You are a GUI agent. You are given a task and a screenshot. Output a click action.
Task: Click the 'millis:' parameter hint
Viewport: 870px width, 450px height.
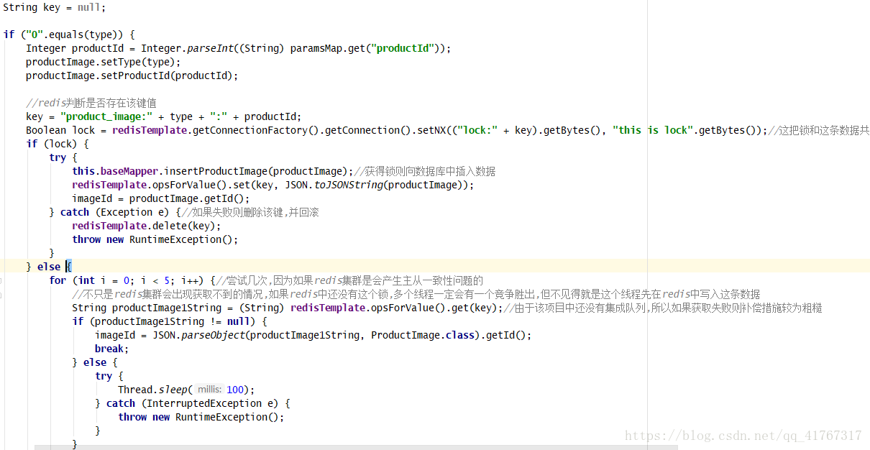pos(211,390)
